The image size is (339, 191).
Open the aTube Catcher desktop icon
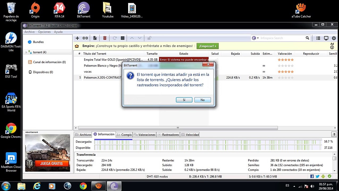(301, 10)
